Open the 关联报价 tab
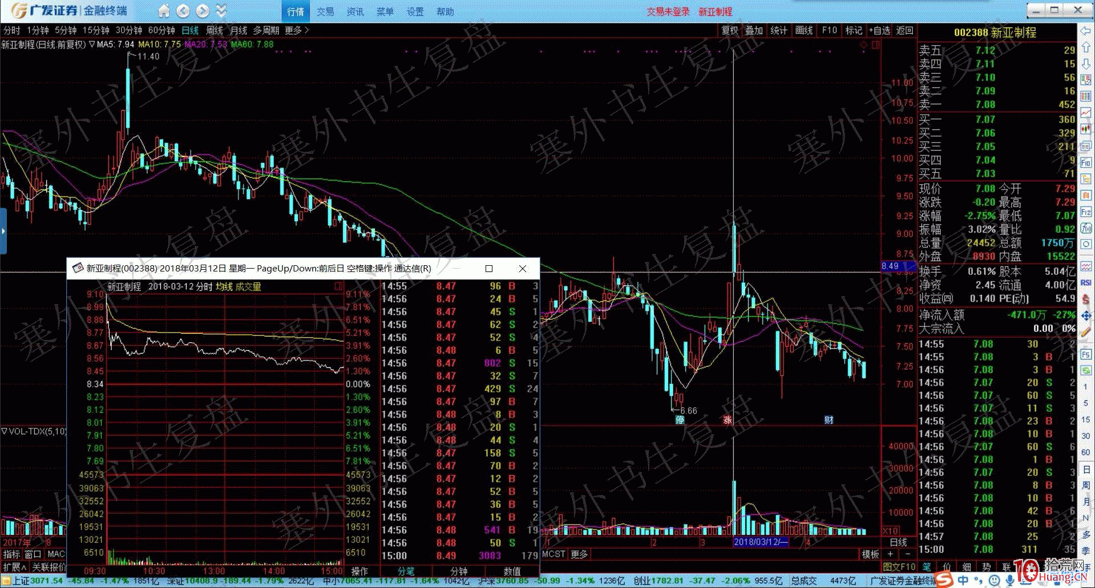 [48, 567]
